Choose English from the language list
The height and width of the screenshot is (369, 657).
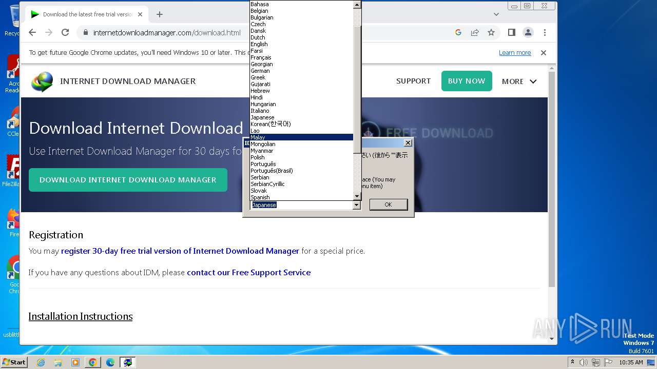[302, 44]
